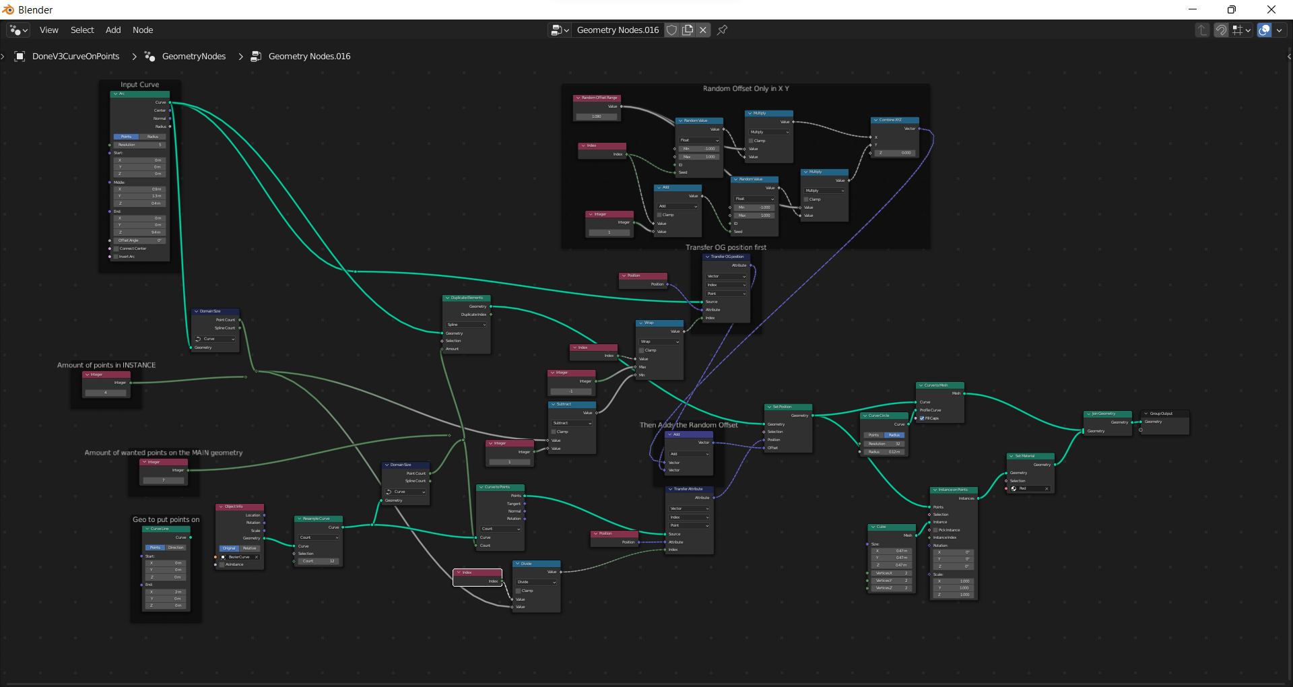Expand the sidebar with the edge arrow

[1289, 57]
